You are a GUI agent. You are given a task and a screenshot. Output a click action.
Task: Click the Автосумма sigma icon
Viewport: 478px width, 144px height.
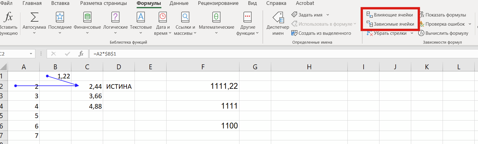pos(34,17)
